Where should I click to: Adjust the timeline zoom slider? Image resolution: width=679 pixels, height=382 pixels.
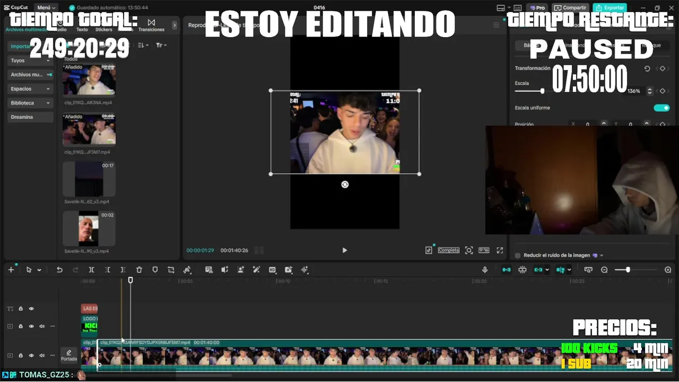coord(628,270)
